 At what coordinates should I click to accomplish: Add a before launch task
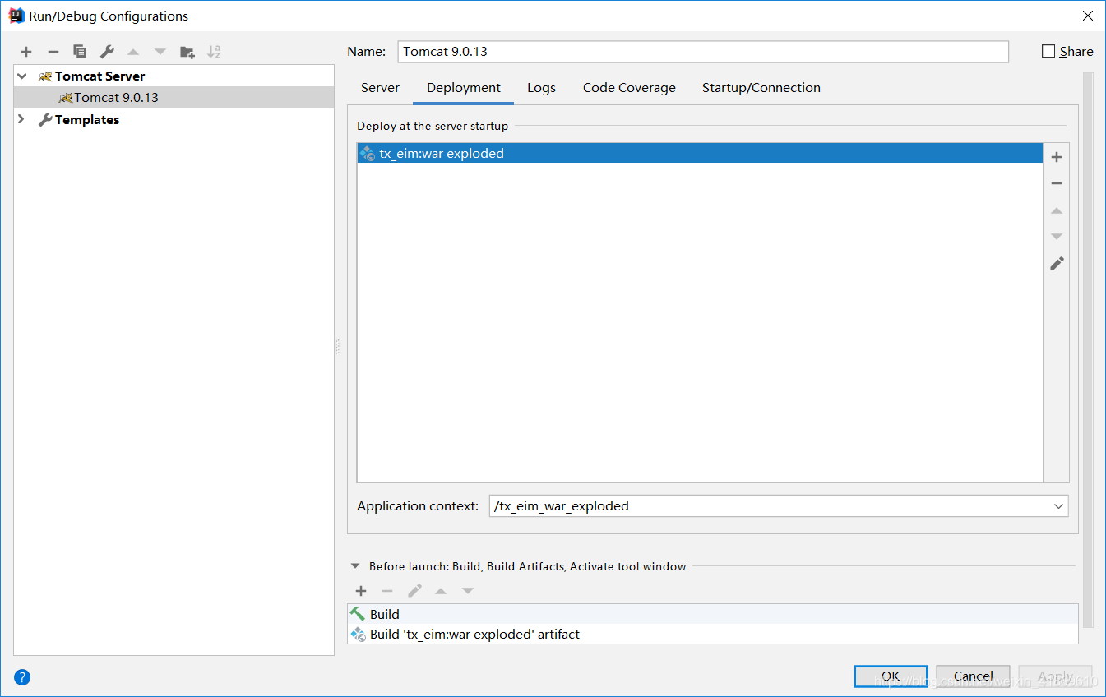[361, 591]
